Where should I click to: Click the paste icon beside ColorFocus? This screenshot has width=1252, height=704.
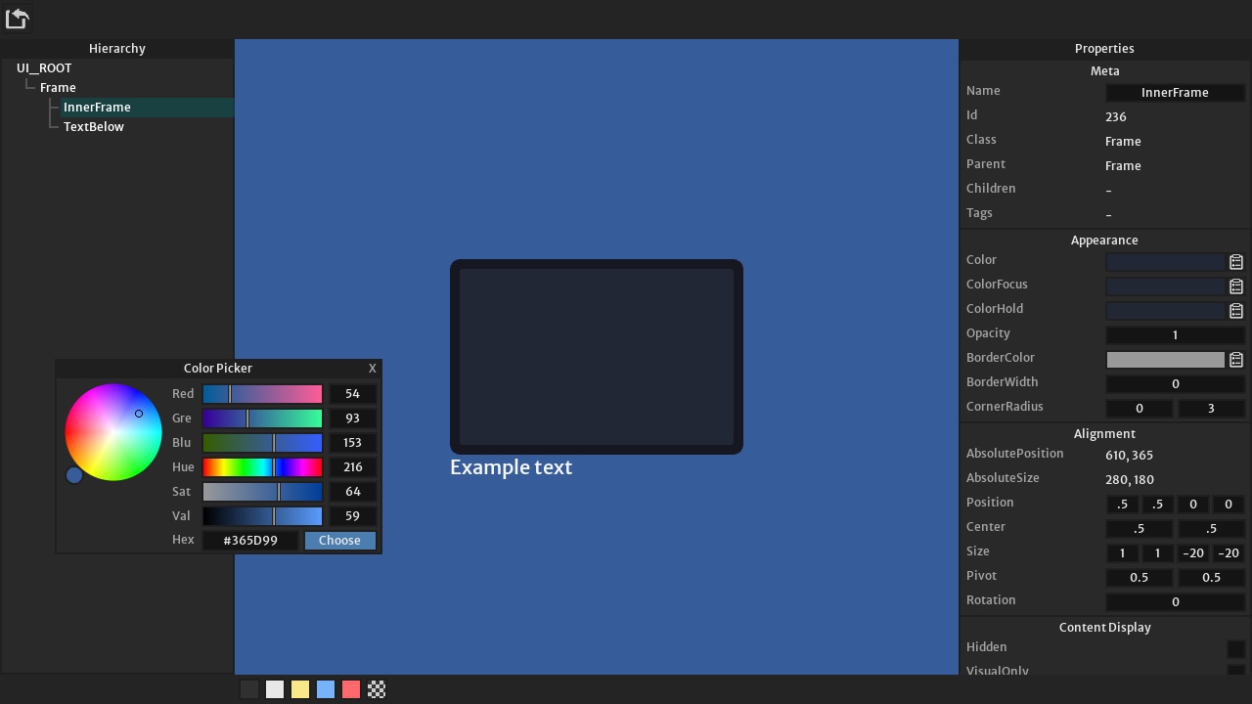[x=1236, y=286]
